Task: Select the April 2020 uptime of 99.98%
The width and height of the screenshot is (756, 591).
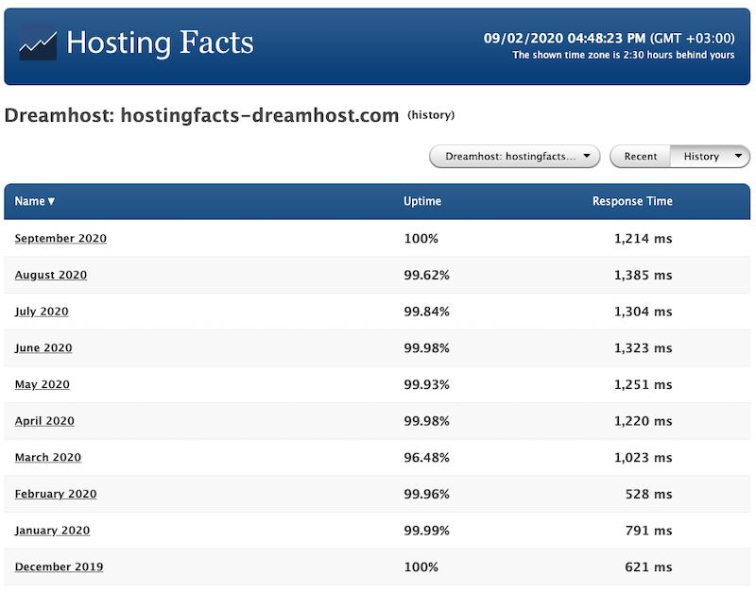Action: [x=427, y=421]
